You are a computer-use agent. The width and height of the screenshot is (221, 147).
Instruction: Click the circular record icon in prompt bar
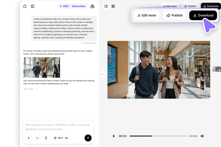(37, 138)
